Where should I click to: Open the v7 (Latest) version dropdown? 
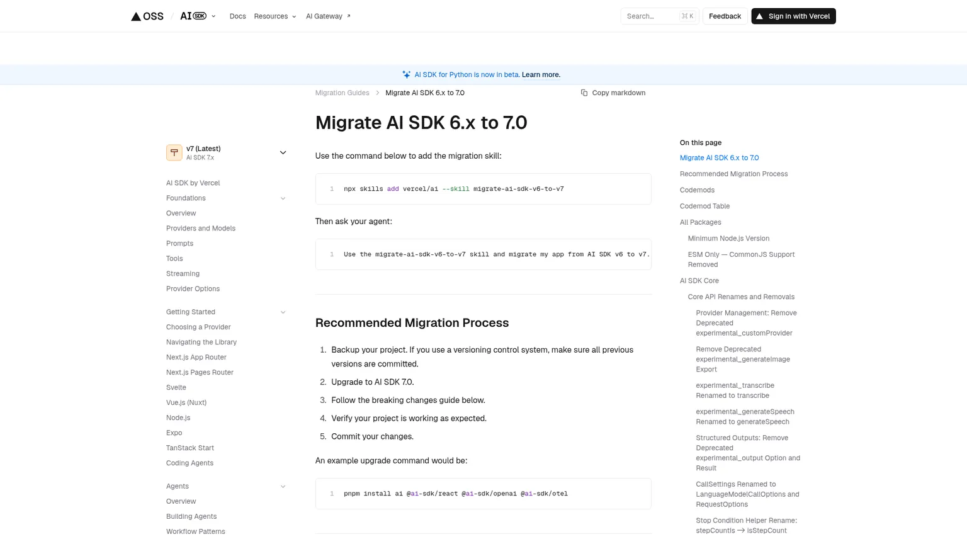click(227, 153)
